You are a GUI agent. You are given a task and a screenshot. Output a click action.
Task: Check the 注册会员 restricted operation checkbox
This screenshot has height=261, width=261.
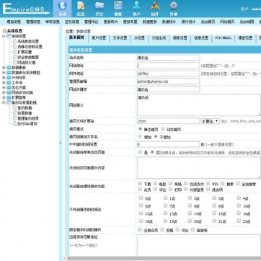click(x=140, y=230)
